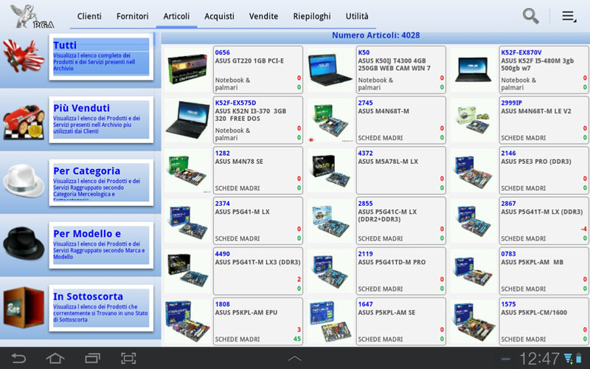The height and width of the screenshot is (369, 590).
Task: Open article code 4490
Action: tap(223, 254)
